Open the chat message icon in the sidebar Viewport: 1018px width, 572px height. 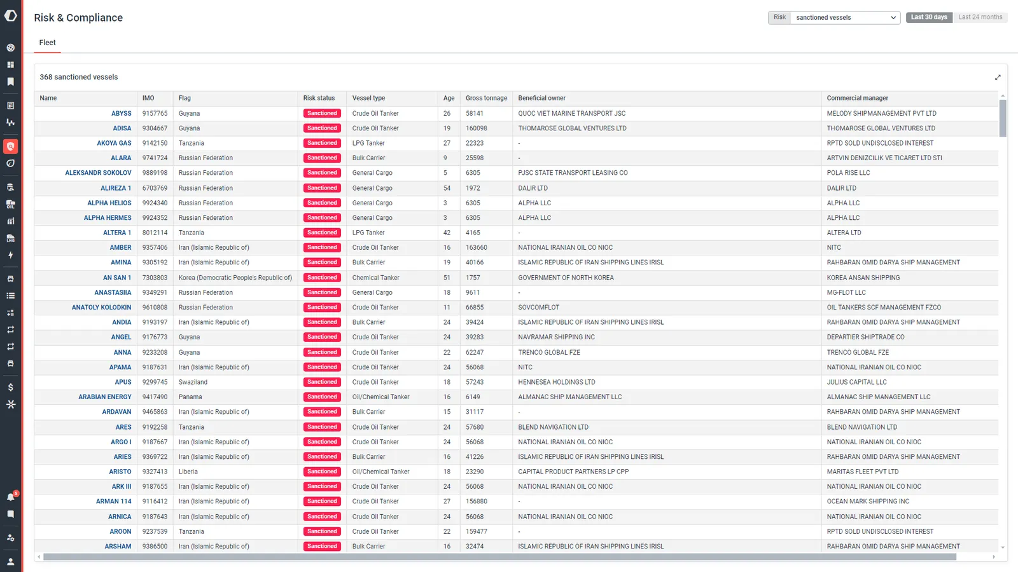click(x=11, y=514)
